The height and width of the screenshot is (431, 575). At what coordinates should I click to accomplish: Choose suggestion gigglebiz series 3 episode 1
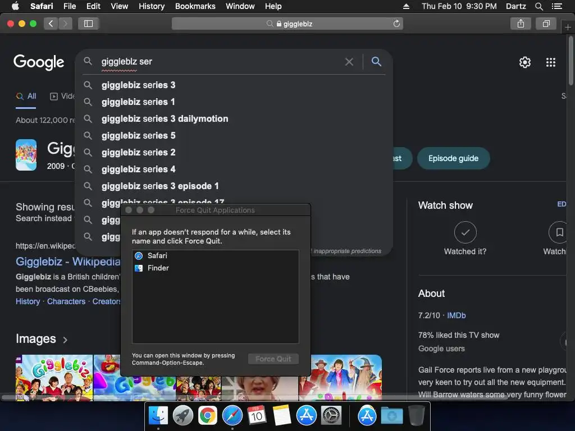[x=234, y=186]
